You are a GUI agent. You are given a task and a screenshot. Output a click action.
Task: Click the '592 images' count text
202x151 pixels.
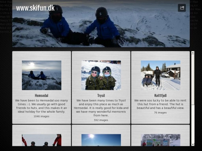[101, 120]
